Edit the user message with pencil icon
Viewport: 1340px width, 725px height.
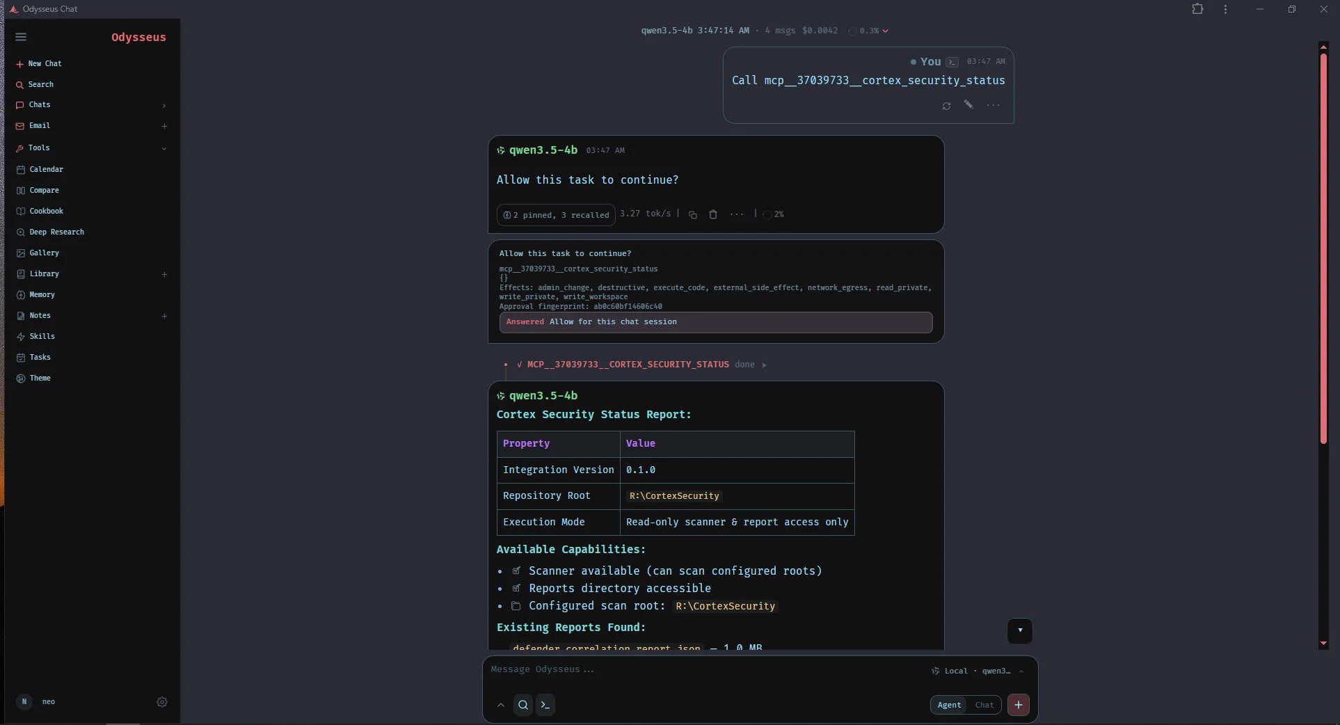[x=968, y=104]
